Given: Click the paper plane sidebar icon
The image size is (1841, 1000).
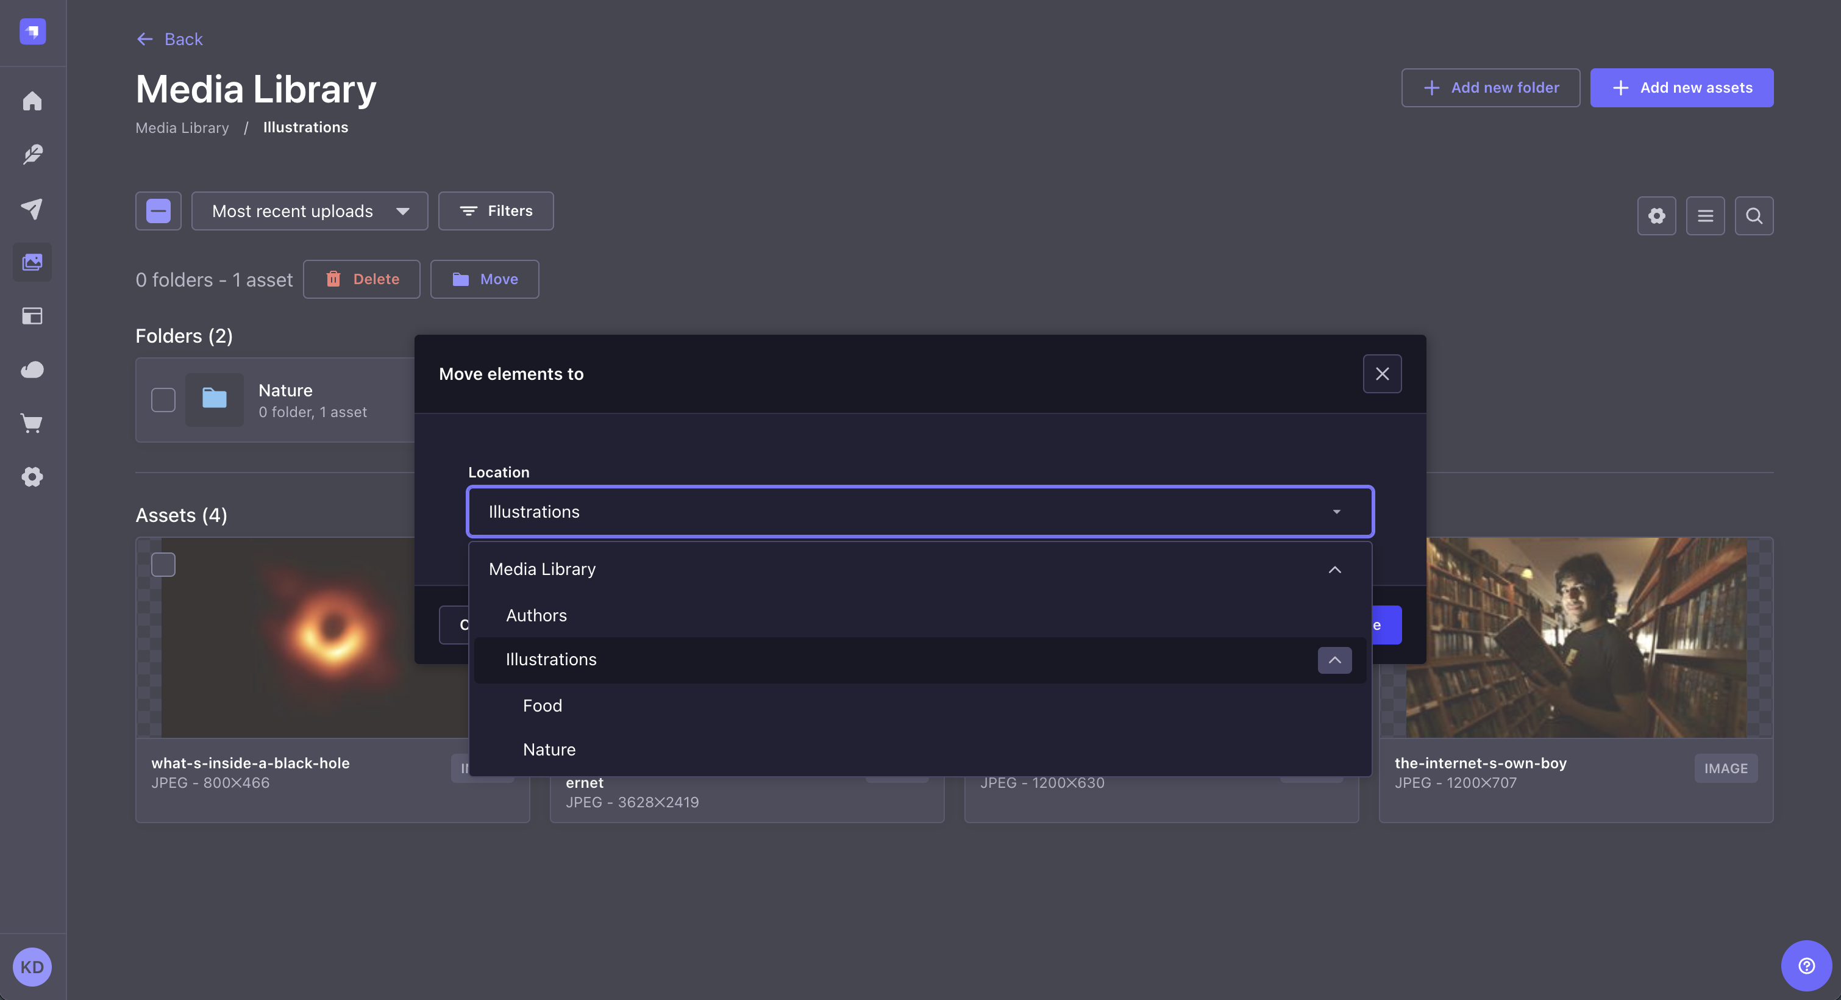Looking at the screenshot, I should (32, 208).
